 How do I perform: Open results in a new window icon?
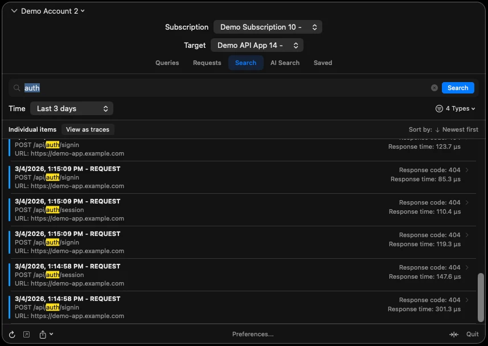[26, 334]
